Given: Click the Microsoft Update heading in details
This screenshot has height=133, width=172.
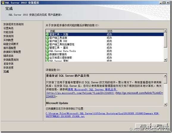Looking at the screenshot, I should [x=57, y=103].
